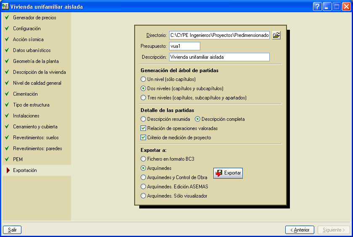Go to Cimentación step

25,94
